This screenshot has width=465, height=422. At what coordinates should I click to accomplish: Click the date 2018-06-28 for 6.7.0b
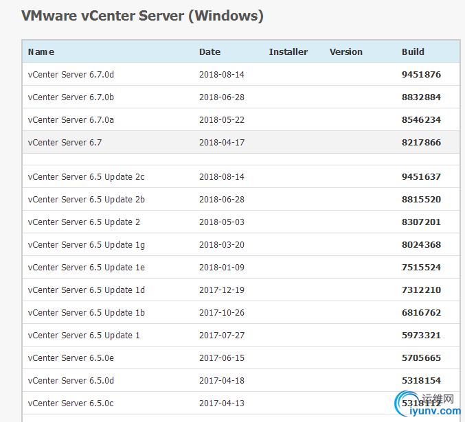coord(222,97)
